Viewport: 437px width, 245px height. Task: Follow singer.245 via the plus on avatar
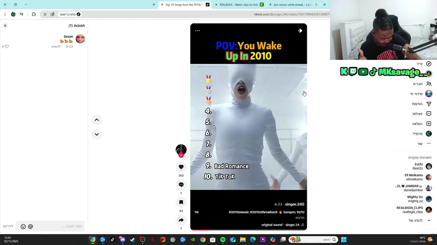(181, 156)
